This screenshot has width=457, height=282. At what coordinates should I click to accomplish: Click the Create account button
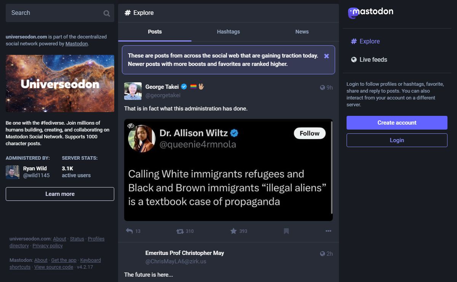(397, 123)
